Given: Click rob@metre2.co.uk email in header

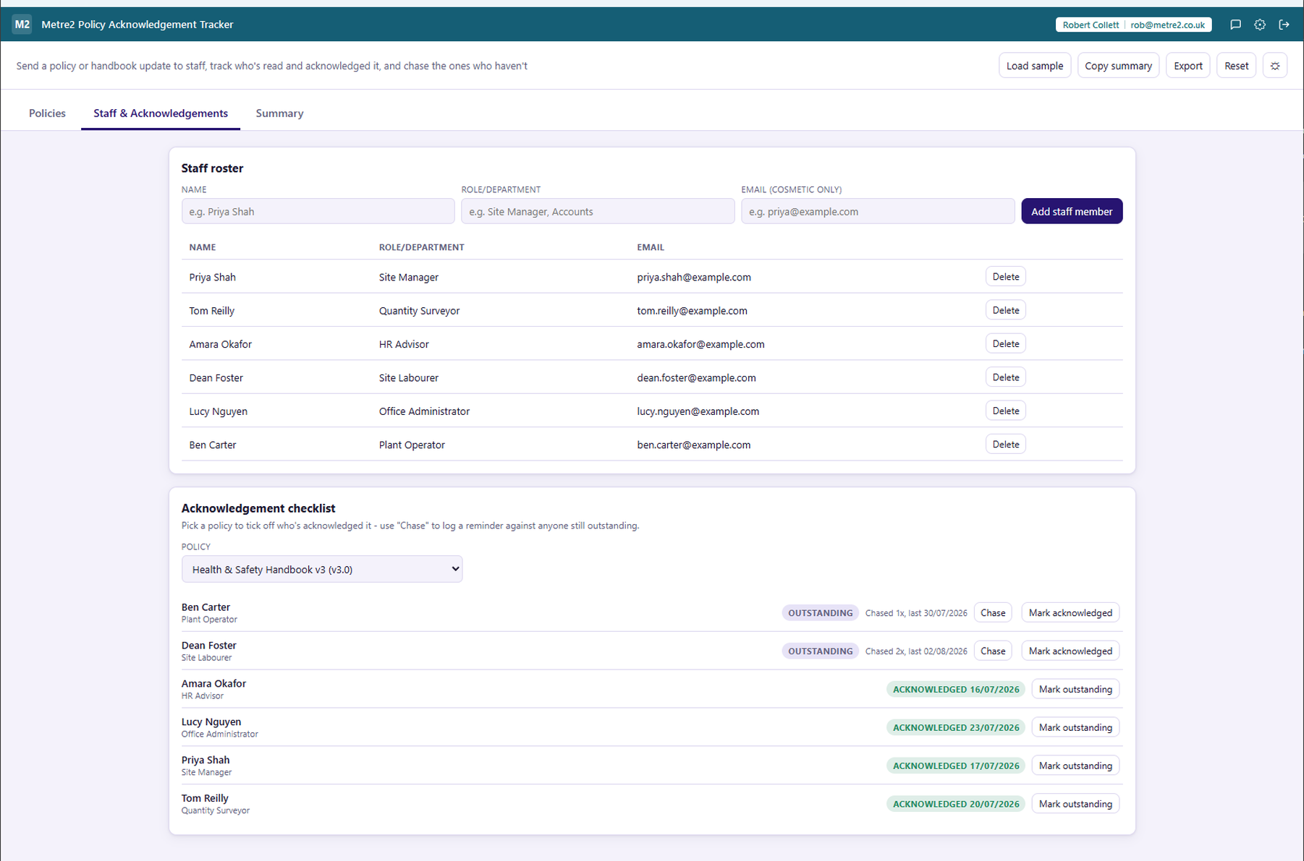Looking at the screenshot, I should click(x=1167, y=25).
